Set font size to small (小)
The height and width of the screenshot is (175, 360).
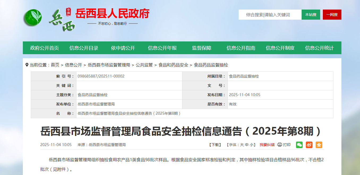pyautogui.click(x=251, y=145)
